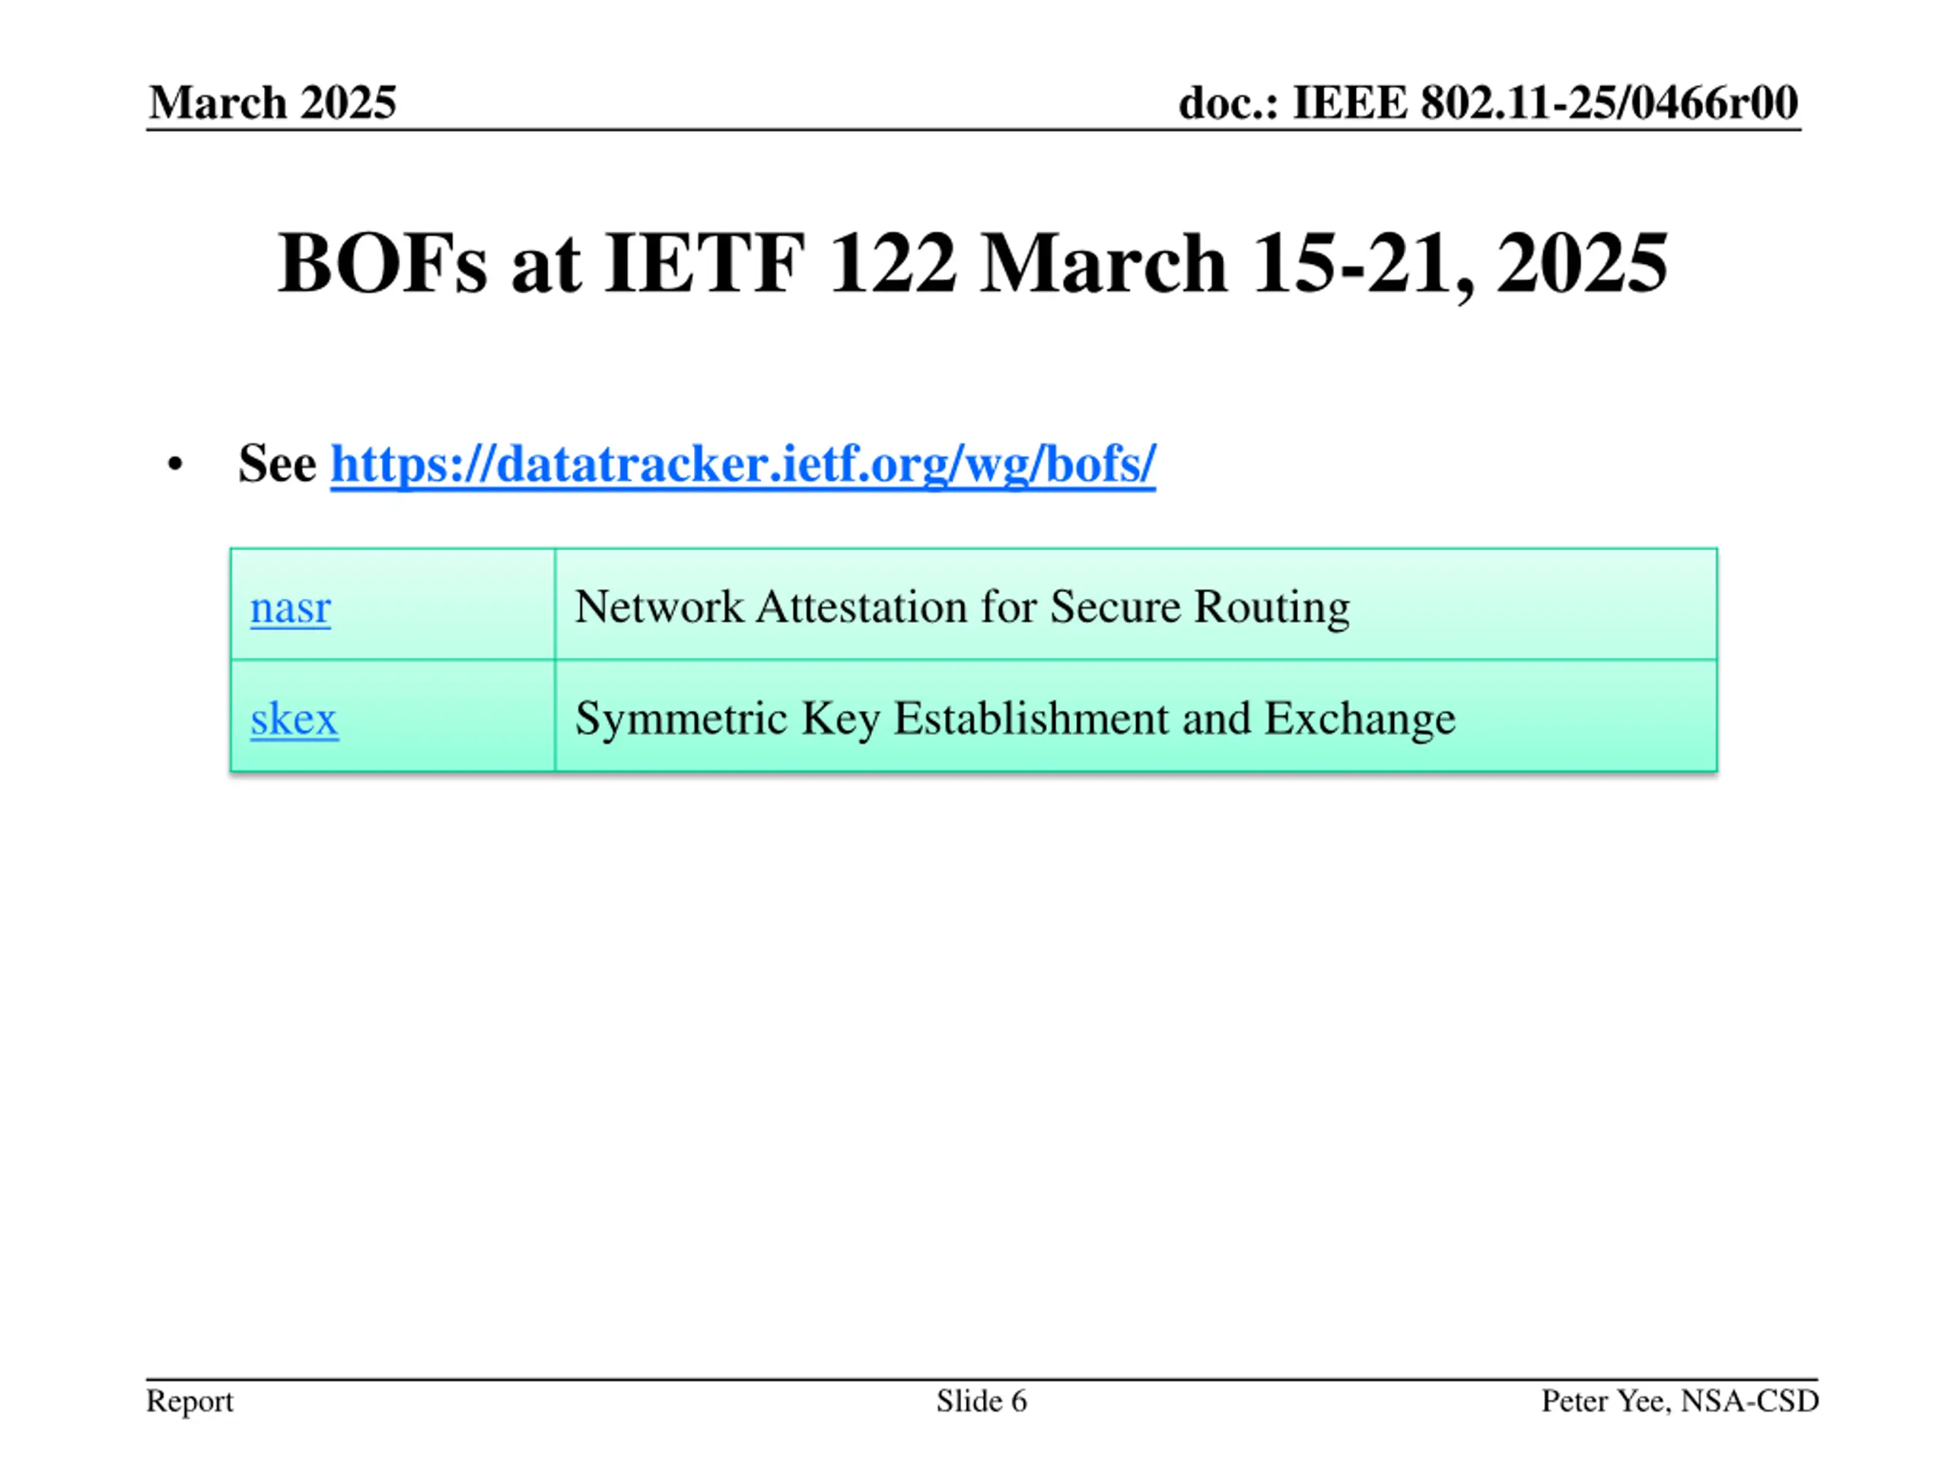Click the Slide 6 footer number
Image resolution: width=1948 pixels, height=1461 pixels.
point(981,1400)
